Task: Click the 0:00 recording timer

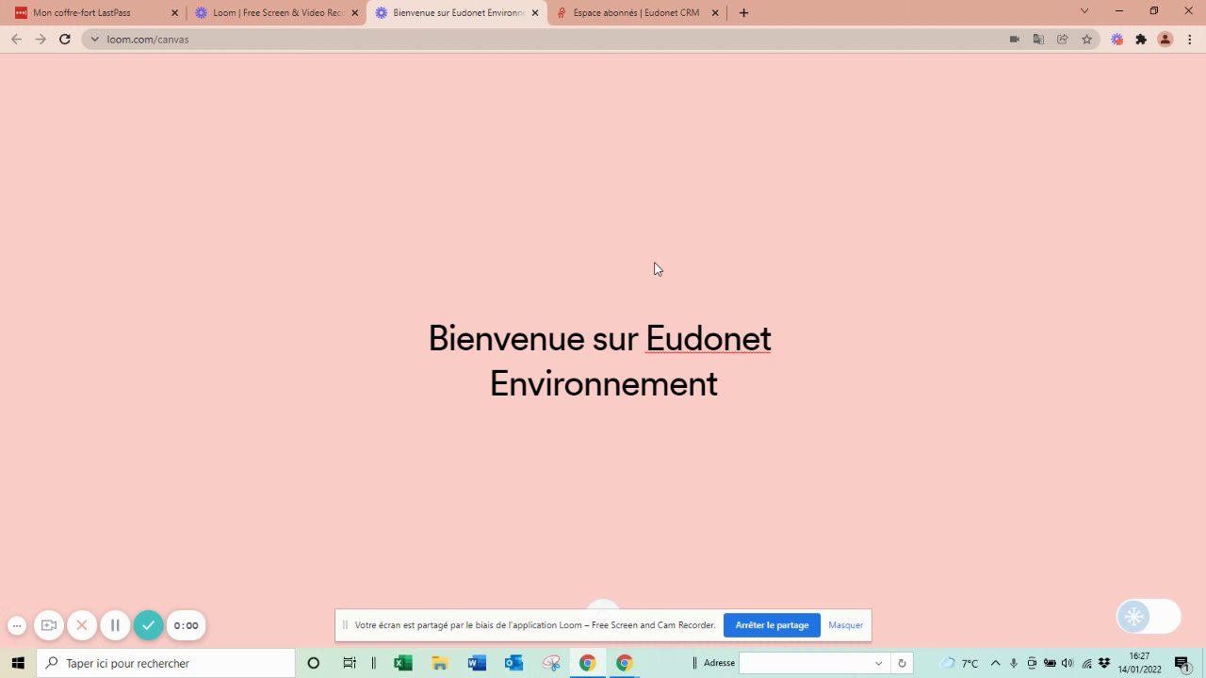Action: pos(186,625)
